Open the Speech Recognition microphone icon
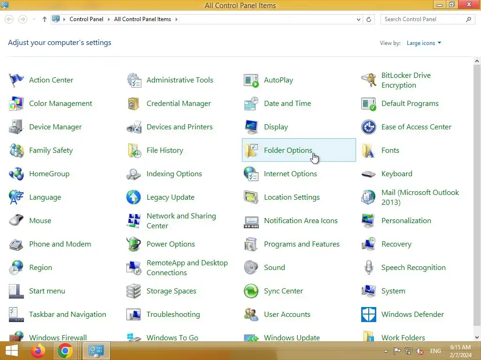This screenshot has height=360, width=481. click(x=369, y=268)
